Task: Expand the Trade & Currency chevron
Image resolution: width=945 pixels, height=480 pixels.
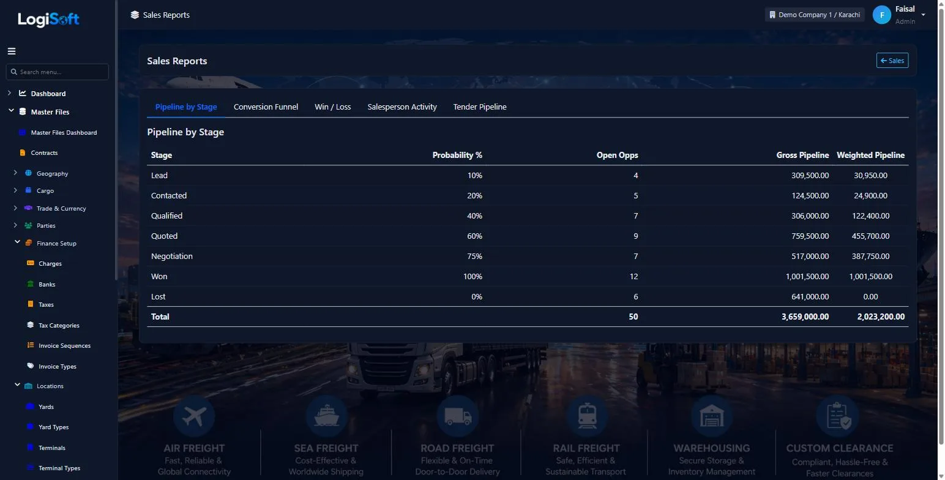Action: 15,208
